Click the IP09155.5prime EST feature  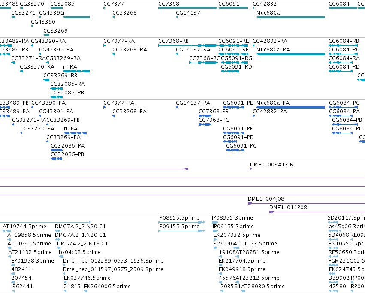click(x=181, y=231)
